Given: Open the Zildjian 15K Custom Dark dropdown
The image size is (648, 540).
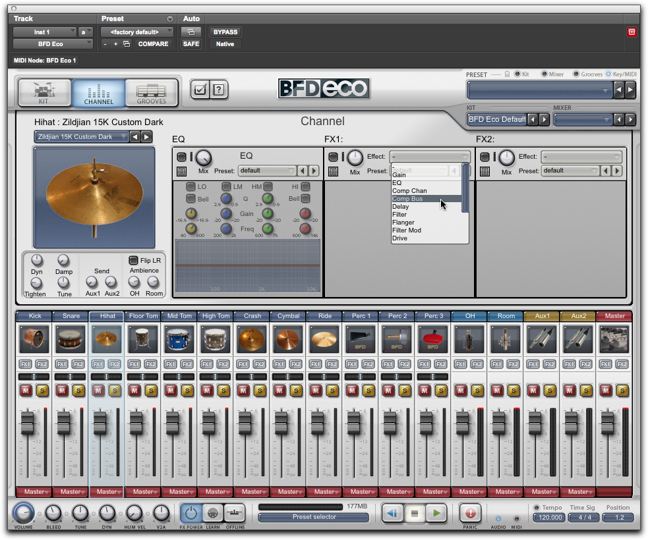Looking at the screenshot, I should pos(82,137).
